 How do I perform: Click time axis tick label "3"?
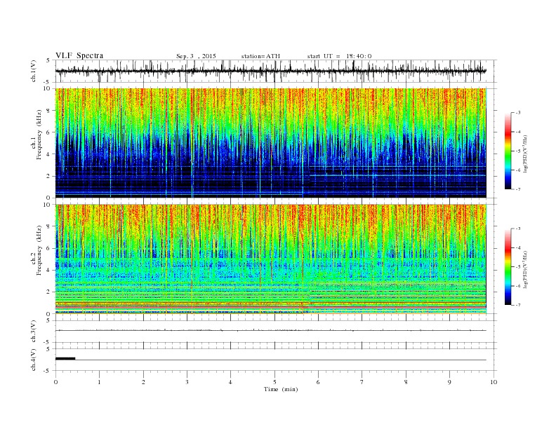click(x=187, y=382)
